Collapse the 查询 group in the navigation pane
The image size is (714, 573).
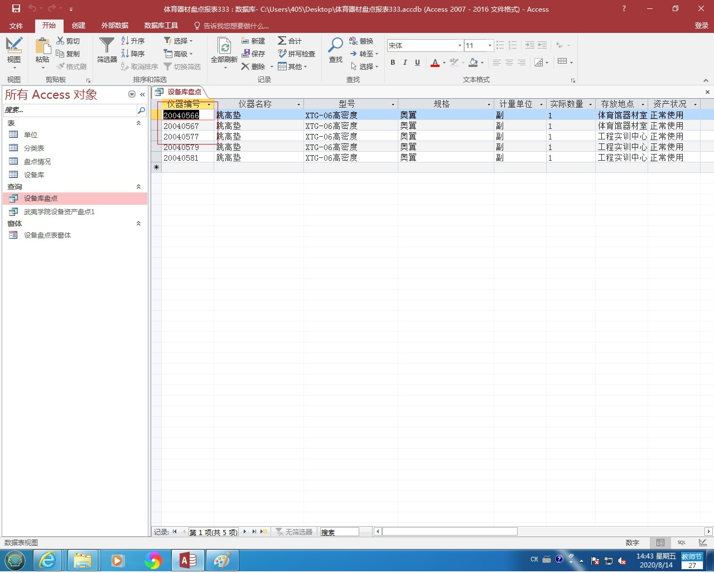(138, 187)
